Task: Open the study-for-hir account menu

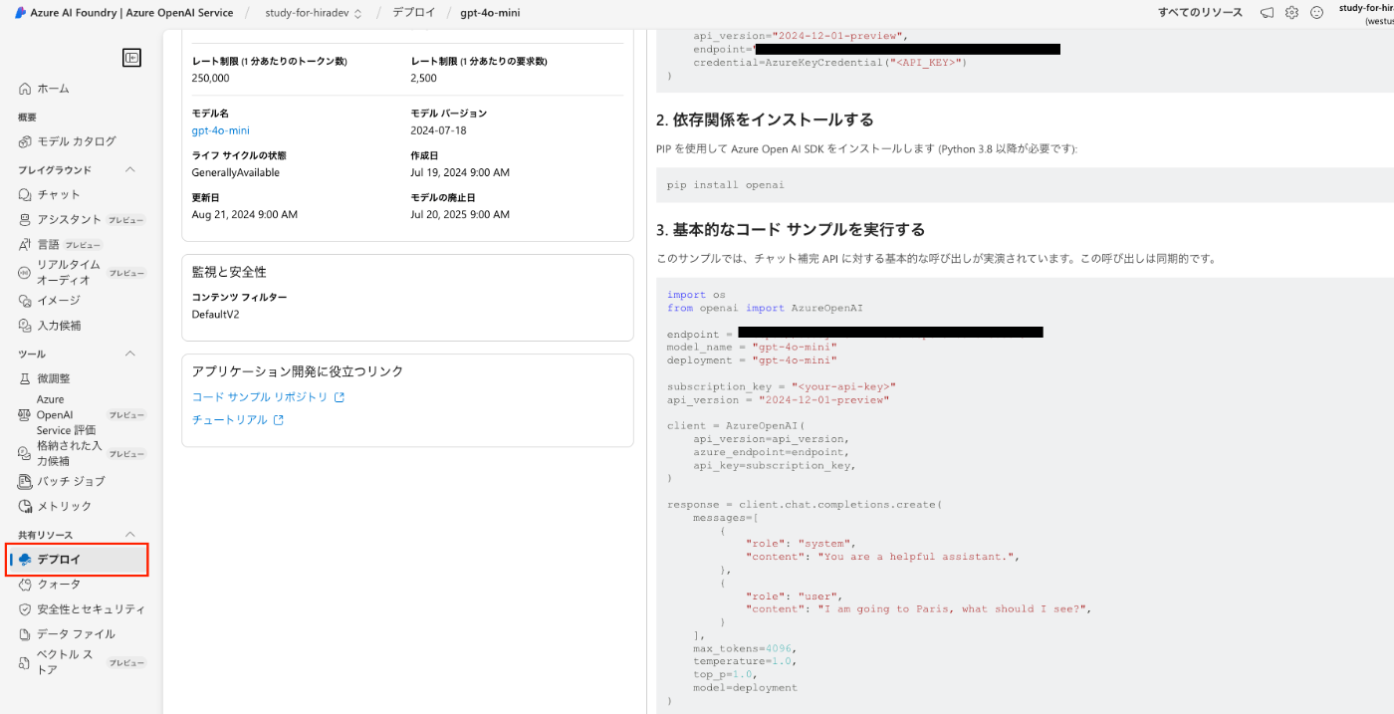Action: [1365, 13]
